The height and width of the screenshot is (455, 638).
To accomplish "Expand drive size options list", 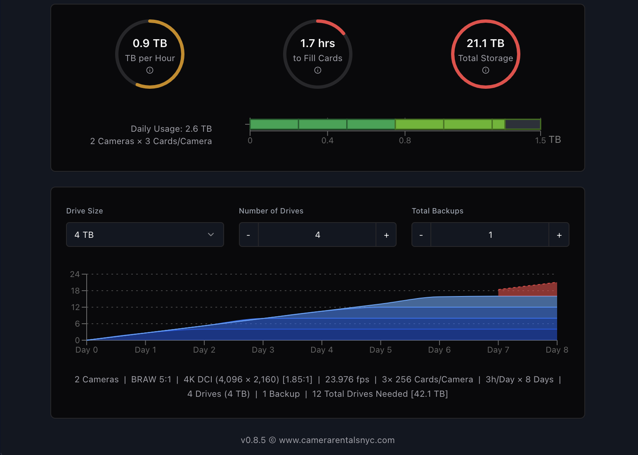I will click(145, 235).
